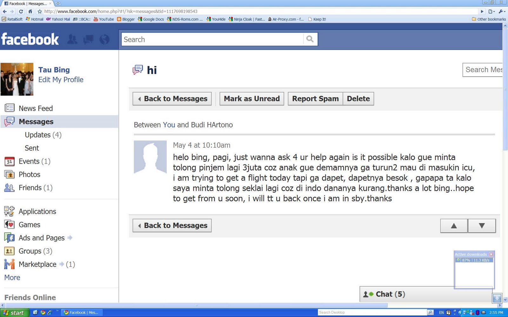Click the Report Spam button

(315, 99)
